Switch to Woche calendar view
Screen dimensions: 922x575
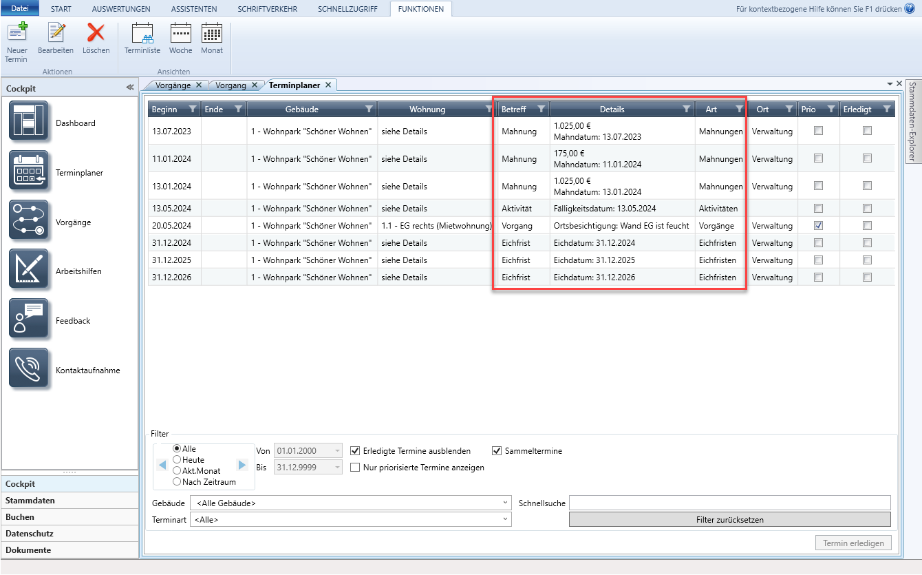[x=181, y=33]
